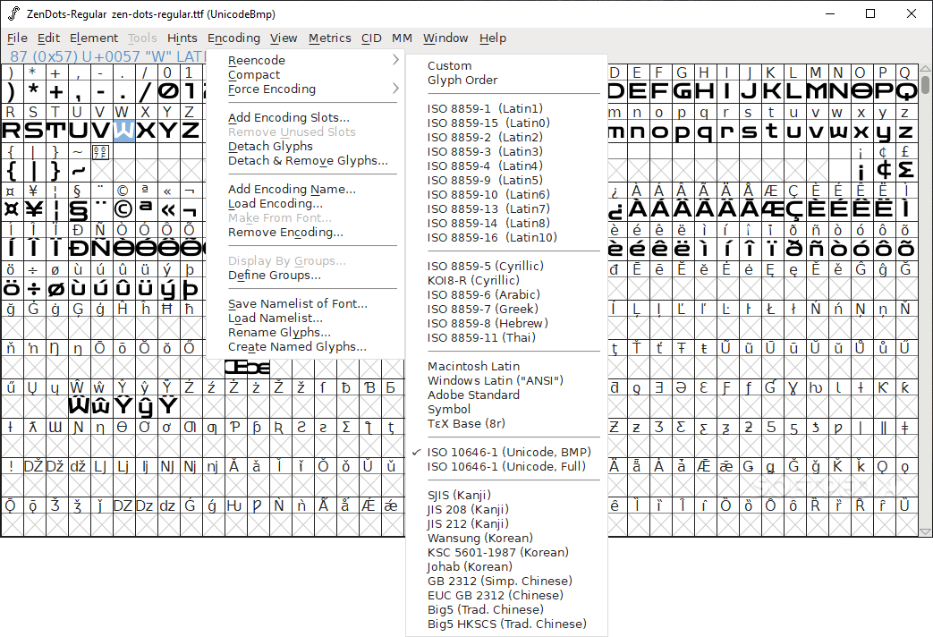Open the Element menu
Screen dimensions: 933x637
(94, 38)
